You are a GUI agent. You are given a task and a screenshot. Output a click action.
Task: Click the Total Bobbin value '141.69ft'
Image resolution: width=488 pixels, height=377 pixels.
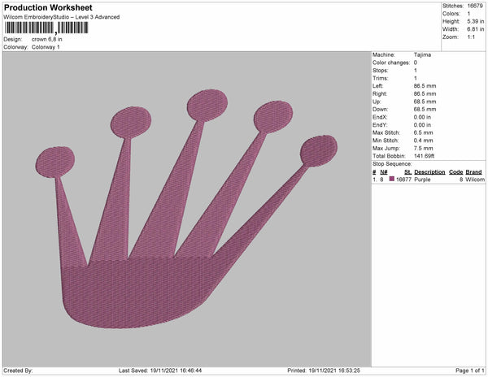pos(424,156)
